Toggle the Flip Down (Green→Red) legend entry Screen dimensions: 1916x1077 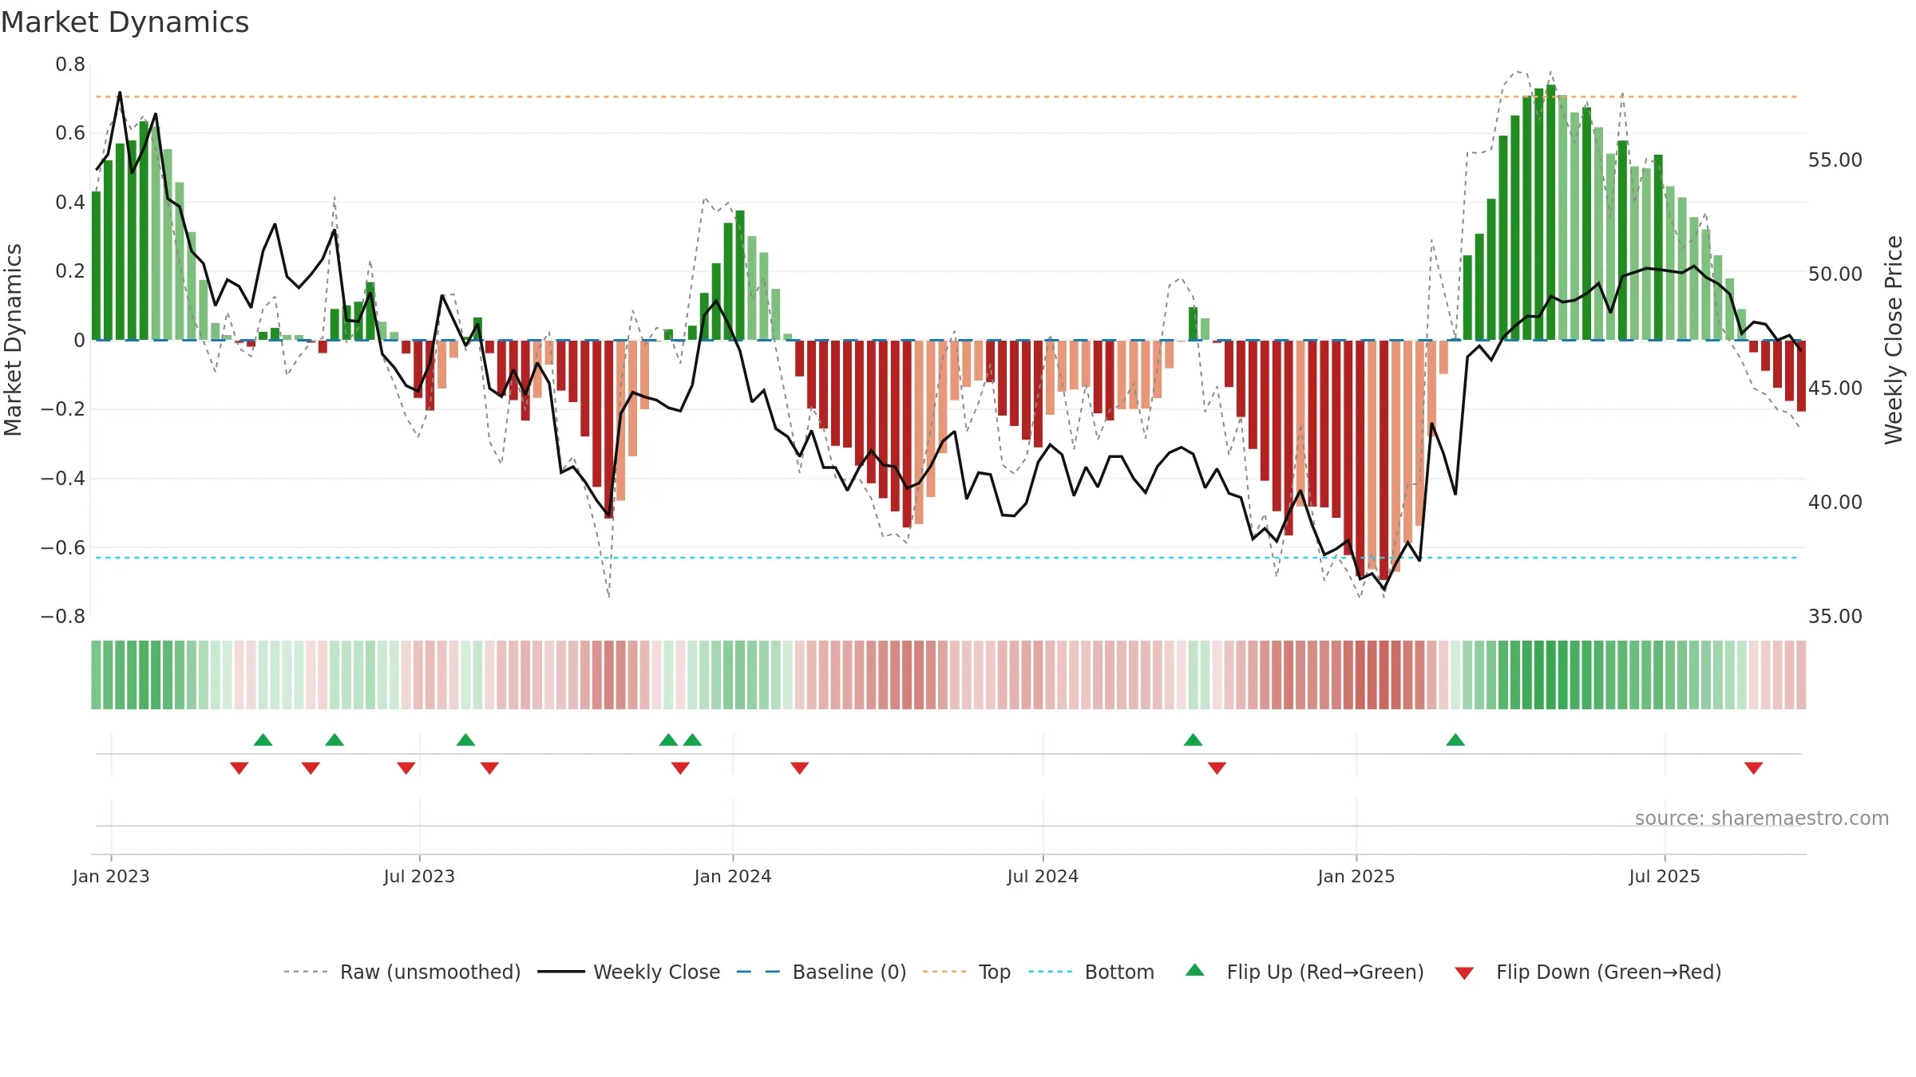pyautogui.click(x=1587, y=972)
